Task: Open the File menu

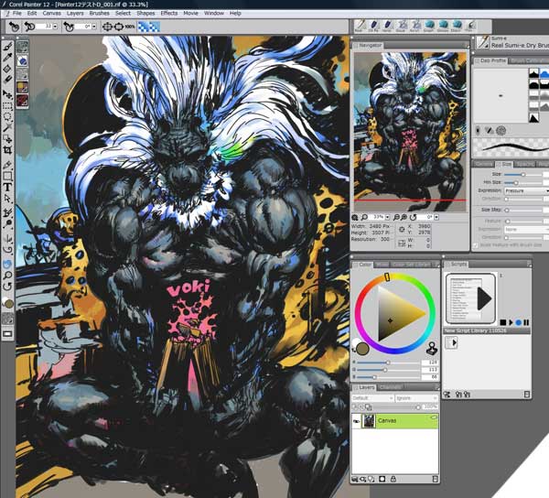Action: (x=16, y=14)
